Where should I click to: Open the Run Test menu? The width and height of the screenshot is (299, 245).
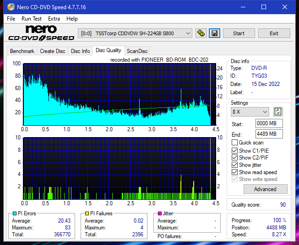(32, 19)
